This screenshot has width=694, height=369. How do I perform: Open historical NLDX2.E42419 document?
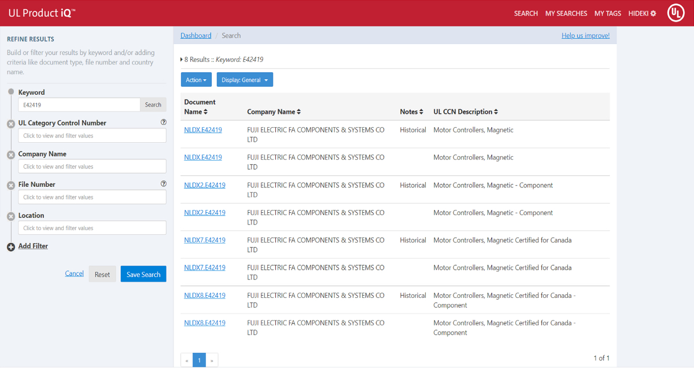point(205,185)
